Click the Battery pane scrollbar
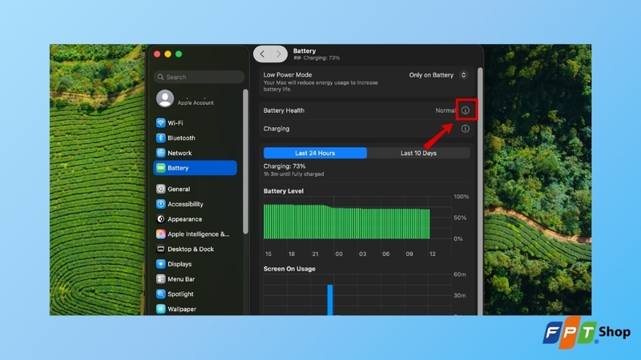The height and width of the screenshot is (360, 641). point(480,190)
